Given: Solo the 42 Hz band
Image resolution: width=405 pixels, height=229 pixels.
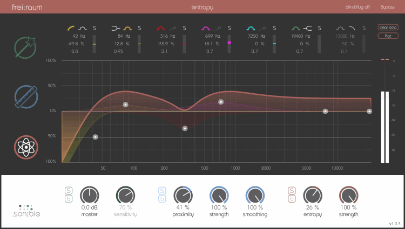Looking at the screenshot, I should click(x=94, y=28).
